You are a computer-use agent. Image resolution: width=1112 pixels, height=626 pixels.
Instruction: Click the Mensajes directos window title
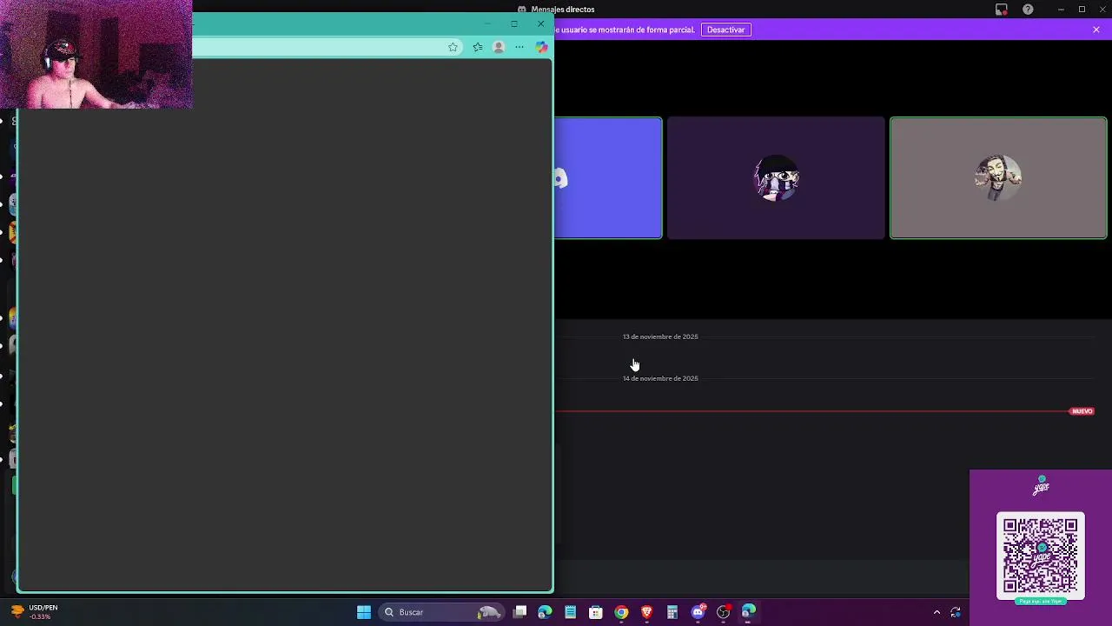563,10
